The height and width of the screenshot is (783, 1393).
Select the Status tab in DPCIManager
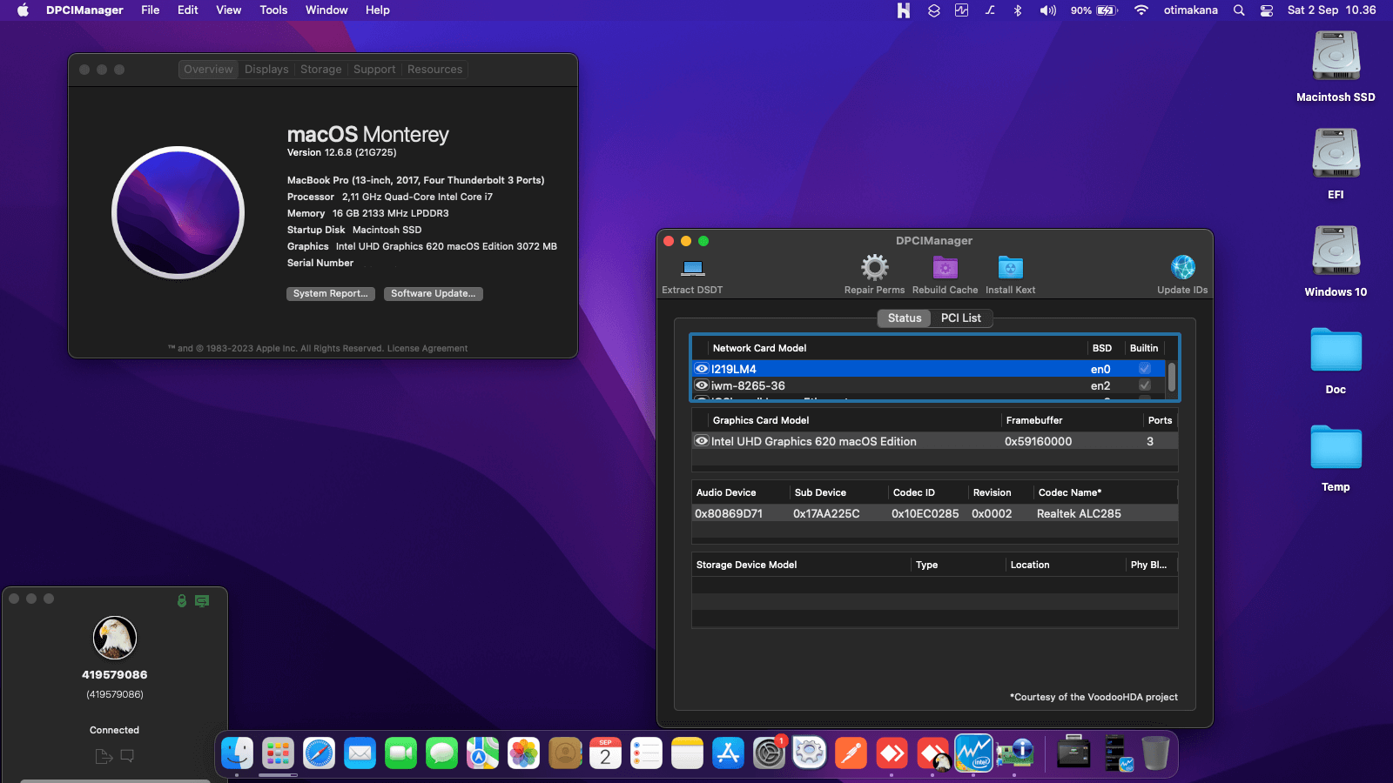tap(905, 318)
